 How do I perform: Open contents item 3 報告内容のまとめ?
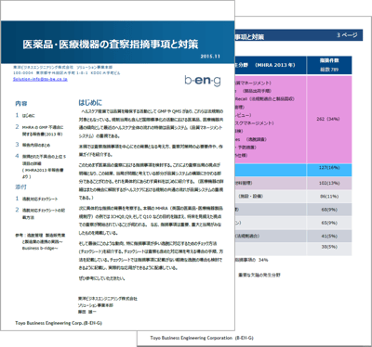(x=33, y=145)
